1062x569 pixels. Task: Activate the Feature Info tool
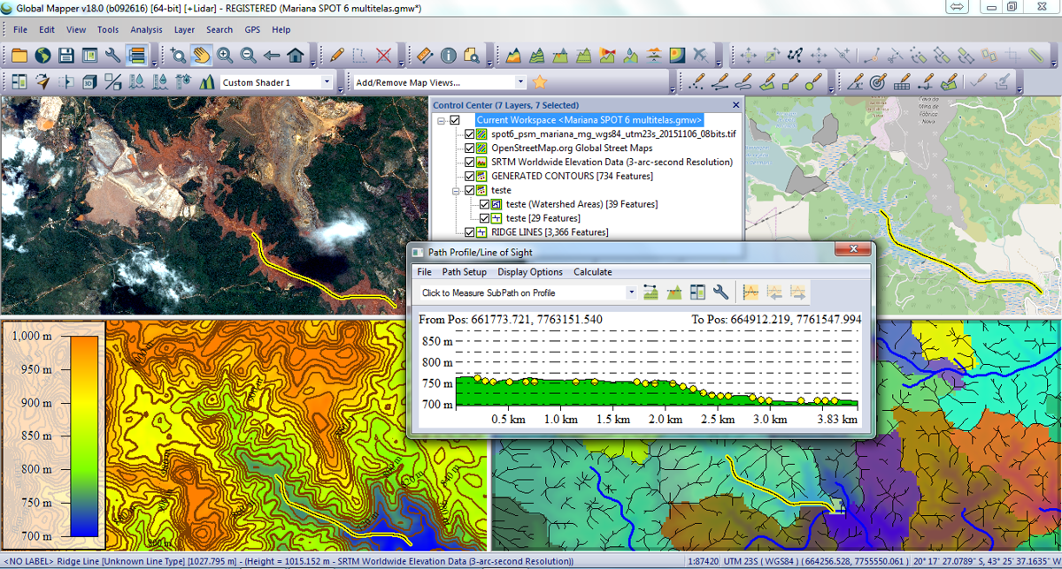448,56
